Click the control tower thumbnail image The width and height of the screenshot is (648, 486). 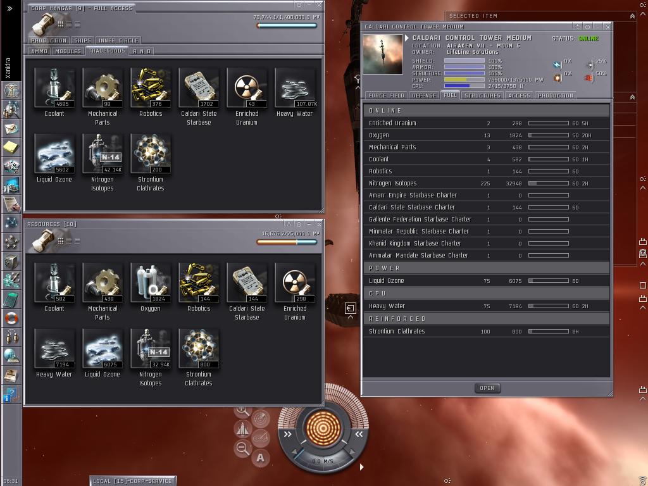(382, 54)
